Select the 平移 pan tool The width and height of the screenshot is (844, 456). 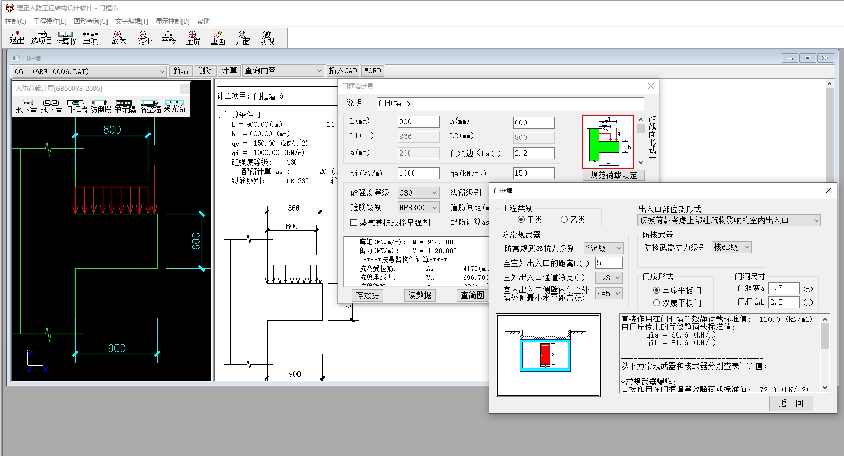coord(168,37)
